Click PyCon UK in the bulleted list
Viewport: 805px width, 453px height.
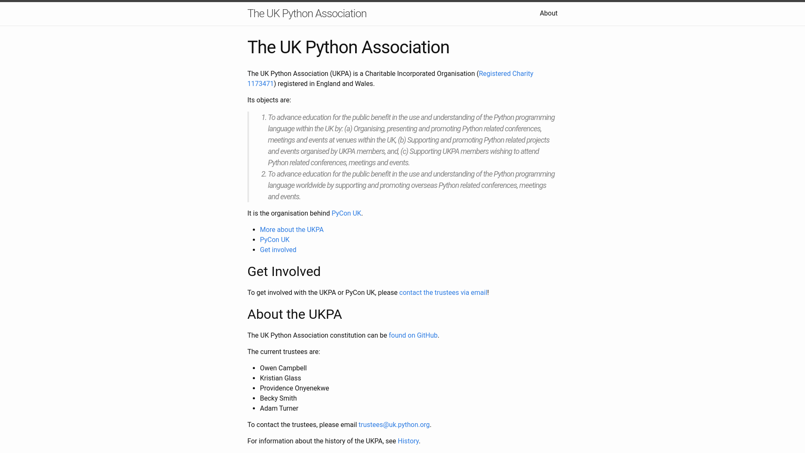(275, 240)
